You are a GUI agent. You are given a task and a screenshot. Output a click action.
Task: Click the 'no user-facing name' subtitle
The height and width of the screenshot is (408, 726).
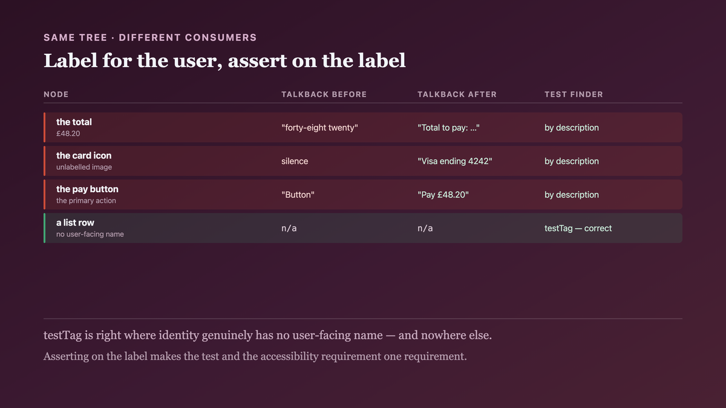pos(90,234)
